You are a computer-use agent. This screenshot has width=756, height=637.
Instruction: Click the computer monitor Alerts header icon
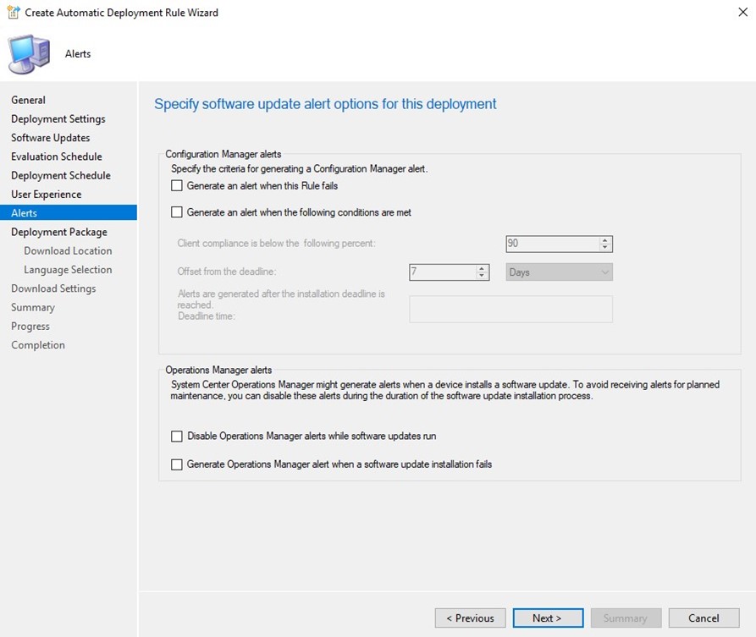coord(29,54)
